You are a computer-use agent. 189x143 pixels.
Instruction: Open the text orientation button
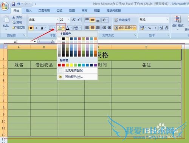[105, 20]
